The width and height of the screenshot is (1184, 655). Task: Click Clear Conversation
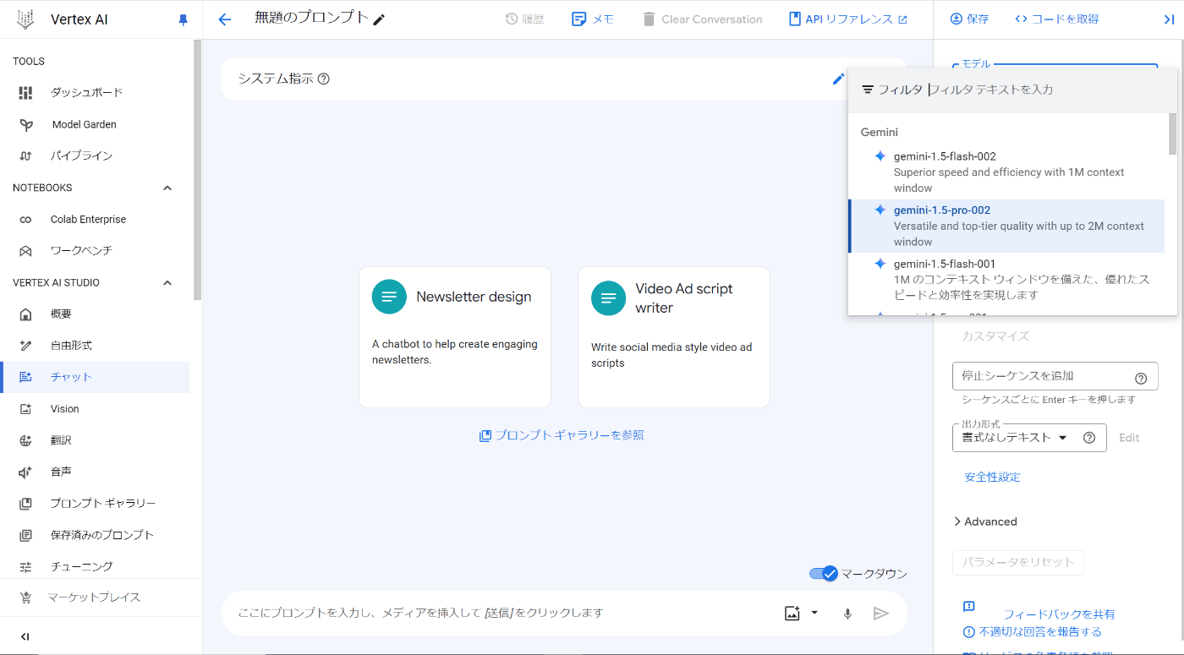coord(702,19)
